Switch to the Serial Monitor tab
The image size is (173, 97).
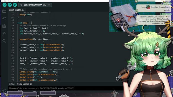coord(23,84)
